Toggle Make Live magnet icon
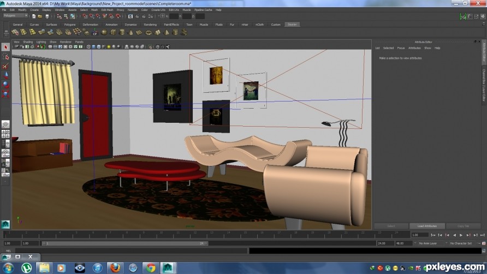The height and width of the screenshot is (274, 487). point(118,16)
